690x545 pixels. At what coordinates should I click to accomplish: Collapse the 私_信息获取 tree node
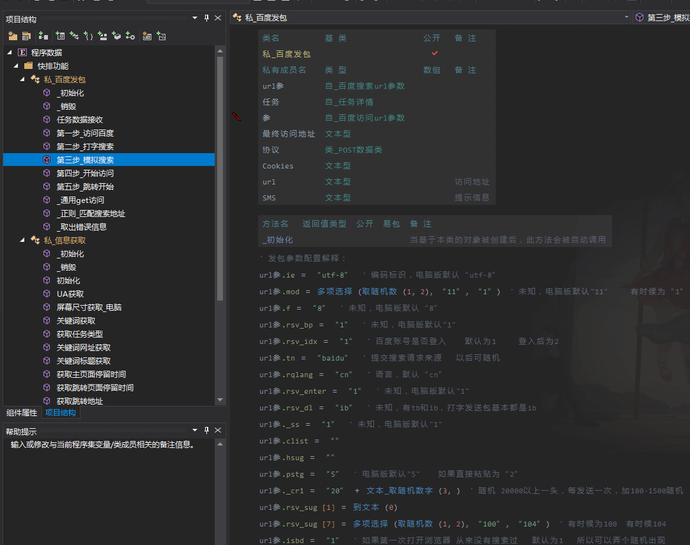pos(22,240)
